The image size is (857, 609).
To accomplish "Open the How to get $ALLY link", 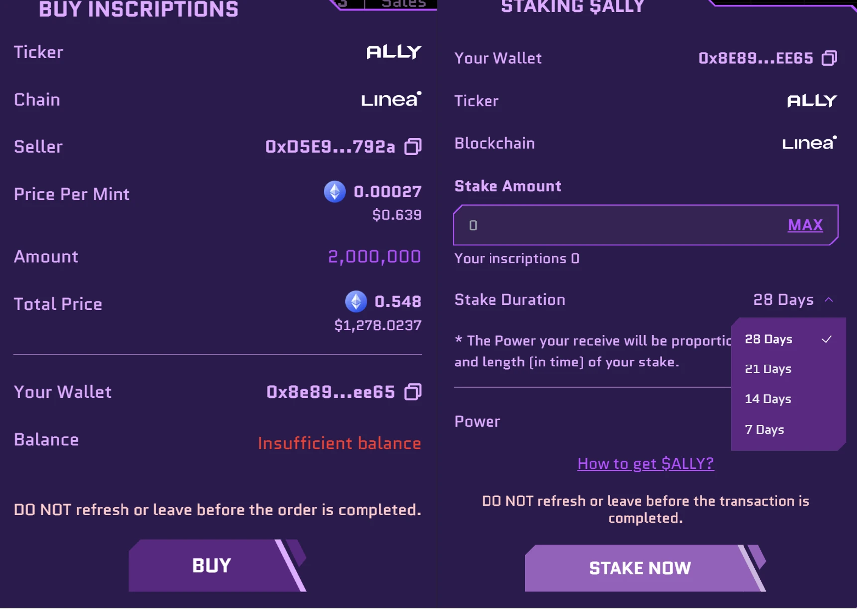I will coord(645,463).
